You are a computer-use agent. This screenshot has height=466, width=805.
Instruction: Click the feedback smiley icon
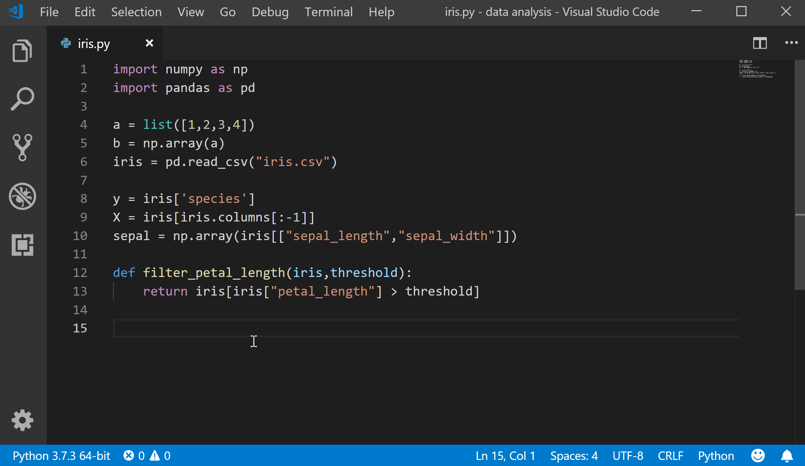click(758, 456)
